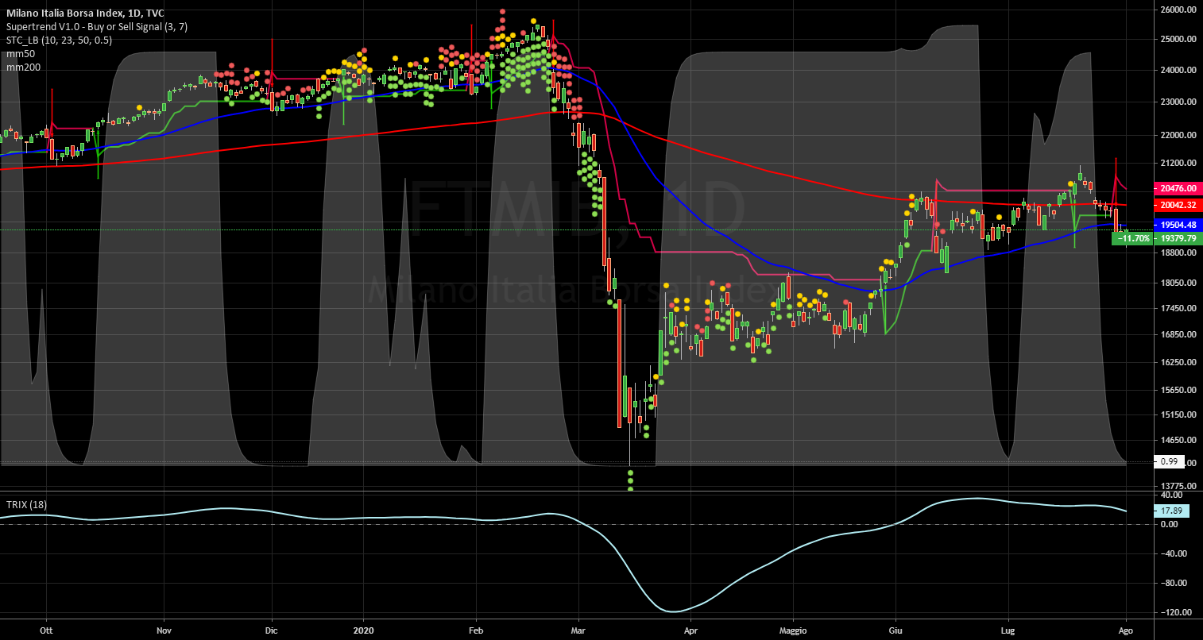Viewport: 1203px width, 640px height.
Task: Click the 0.00 TRIX axis label
Action: point(1170,524)
